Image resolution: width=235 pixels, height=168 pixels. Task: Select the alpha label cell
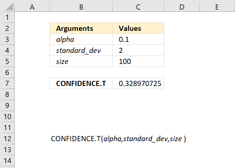pyautogui.click(x=81, y=39)
